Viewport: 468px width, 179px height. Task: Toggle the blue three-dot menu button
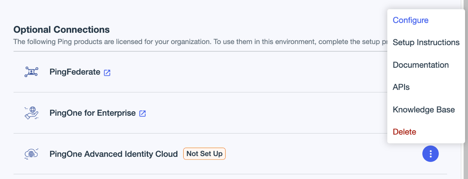pyautogui.click(x=431, y=154)
